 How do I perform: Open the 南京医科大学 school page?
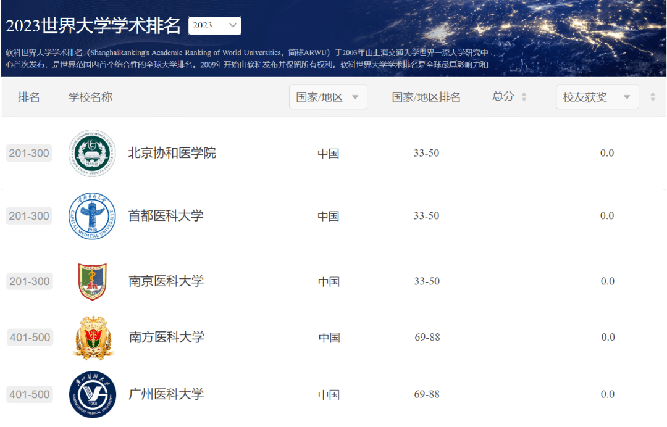[166, 281]
